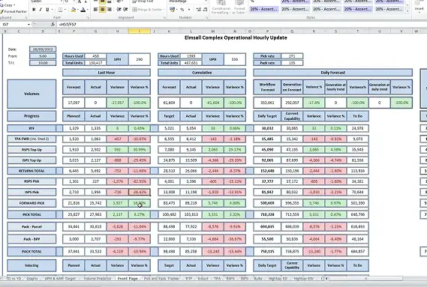Select the Pick rate value 271
This screenshot has height=287, width=427.
292,56
